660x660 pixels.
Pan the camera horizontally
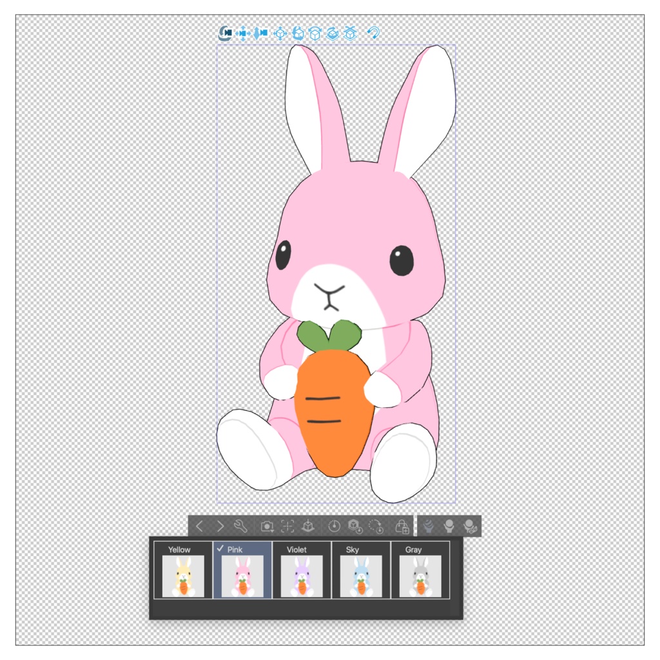coord(243,34)
